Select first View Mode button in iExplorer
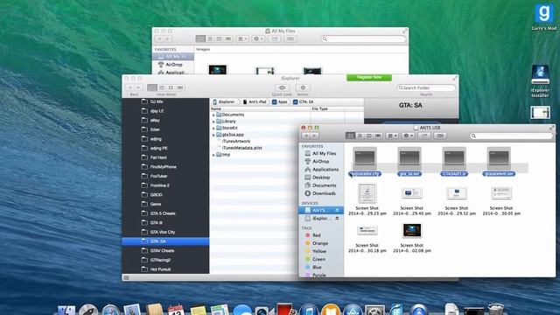 (x=152, y=87)
